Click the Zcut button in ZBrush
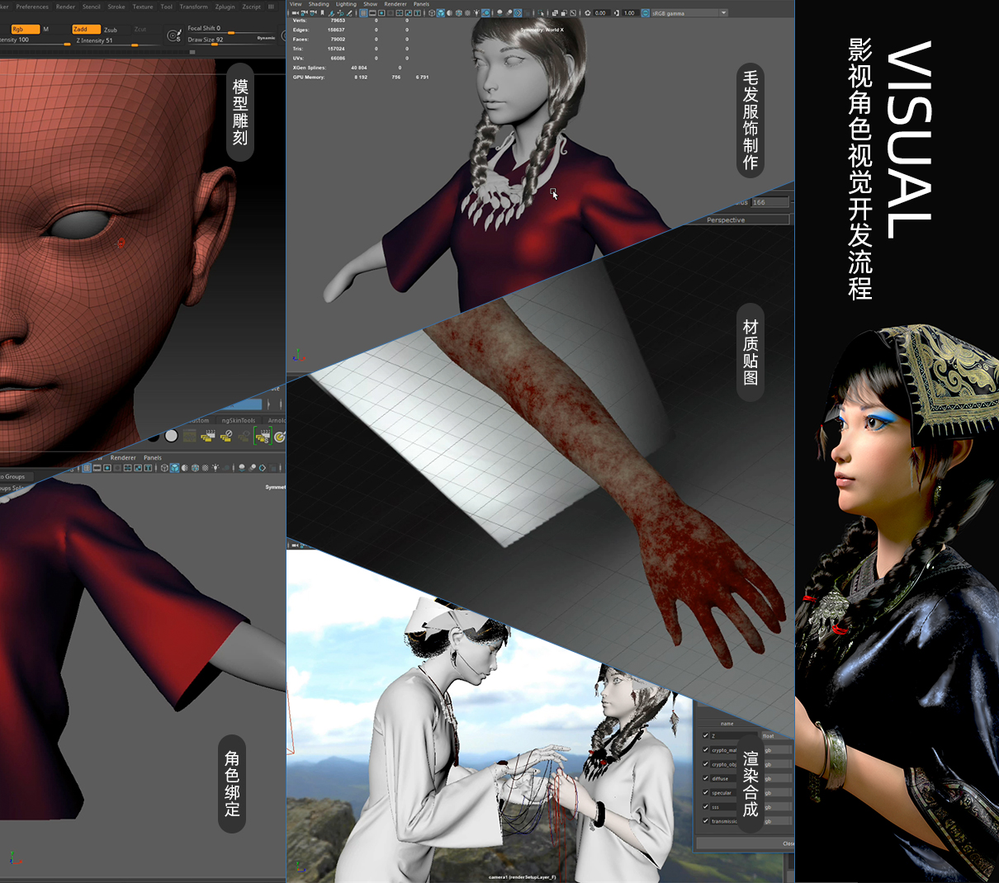Image resolution: width=999 pixels, height=883 pixels. (140, 30)
